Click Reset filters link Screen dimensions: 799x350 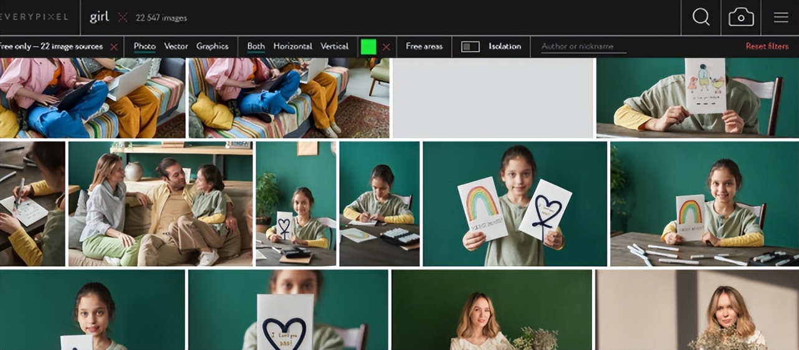coord(767,47)
